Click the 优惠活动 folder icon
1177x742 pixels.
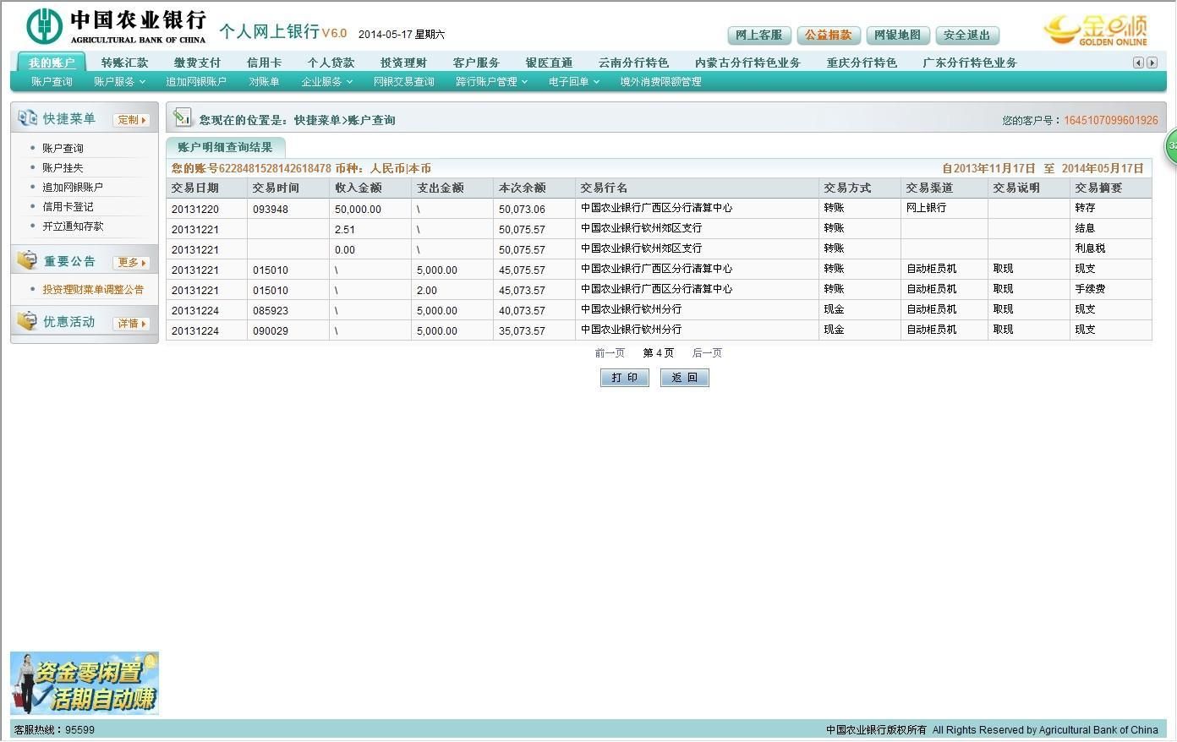click(x=27, y=322)
